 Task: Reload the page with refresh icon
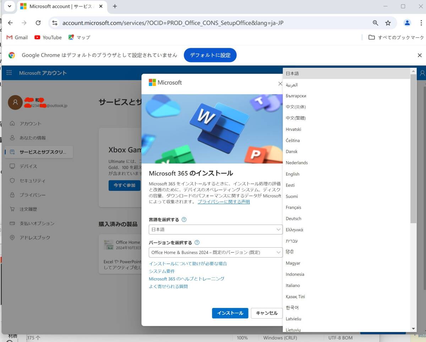coord(38,23)
